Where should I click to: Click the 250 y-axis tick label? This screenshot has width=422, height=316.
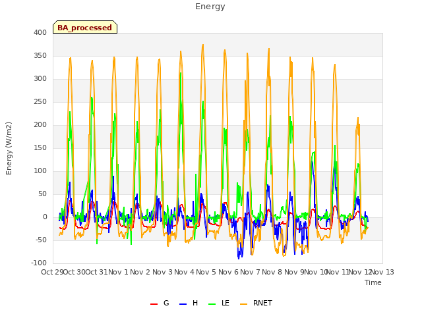(40, 102)
